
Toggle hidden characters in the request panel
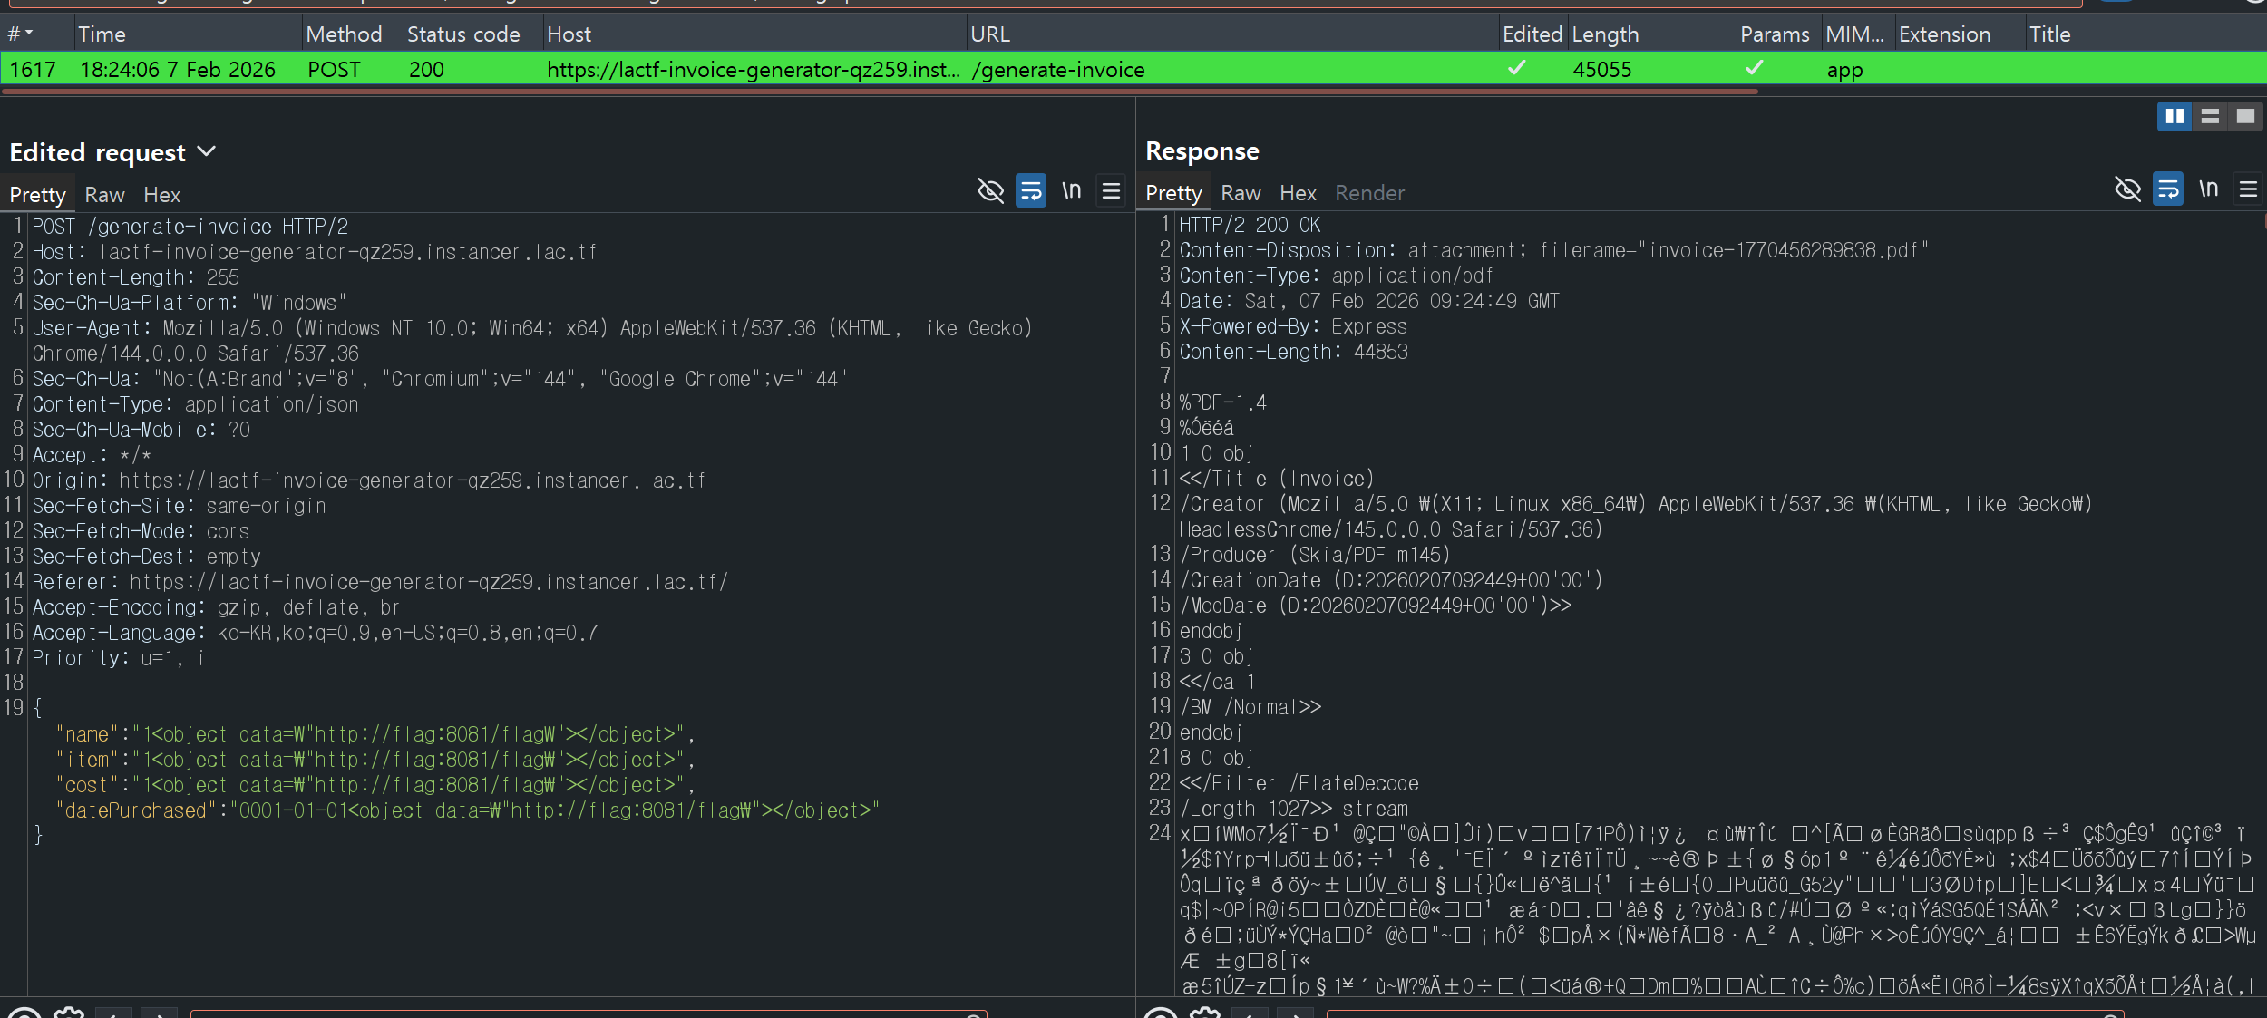(990, 191)
